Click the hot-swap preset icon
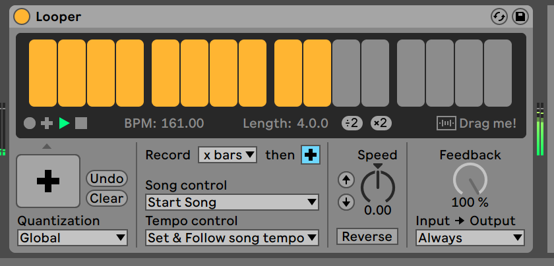Image resolution: width=554 pixels, height=266 pixels. 499,16
